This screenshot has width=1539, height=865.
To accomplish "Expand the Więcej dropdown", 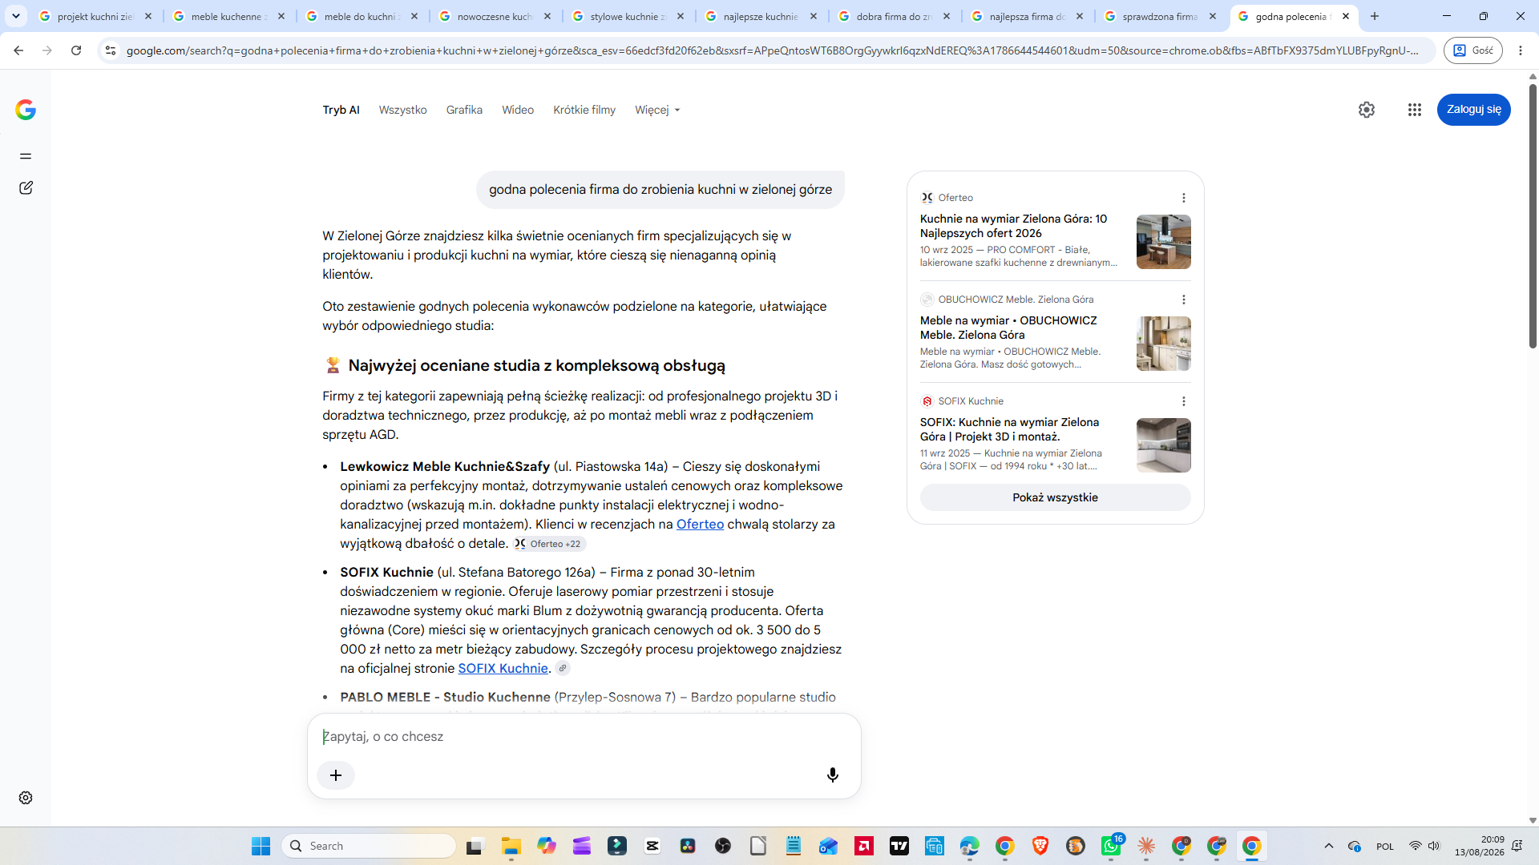I will click(x=657, y=110).
